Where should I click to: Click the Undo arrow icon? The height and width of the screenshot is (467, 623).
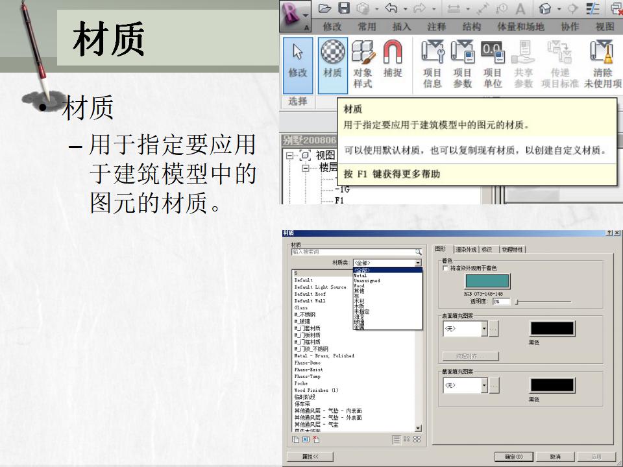[391, 8]
